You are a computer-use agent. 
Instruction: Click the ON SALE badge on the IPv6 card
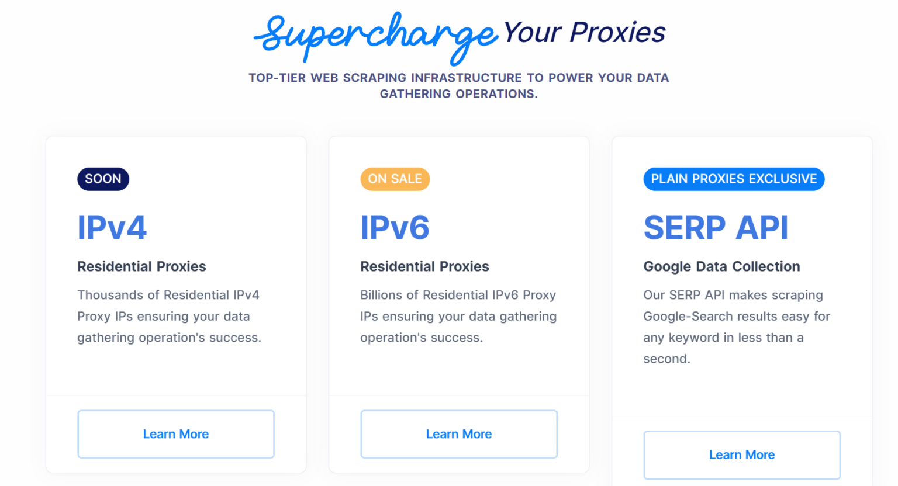coord(395,179)
